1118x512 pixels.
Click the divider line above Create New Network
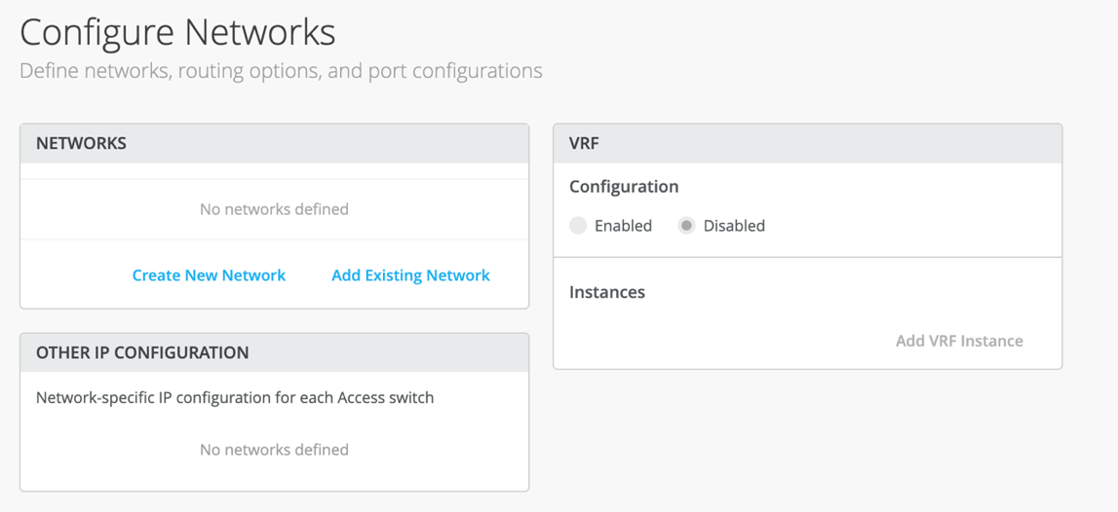[274, 239]
